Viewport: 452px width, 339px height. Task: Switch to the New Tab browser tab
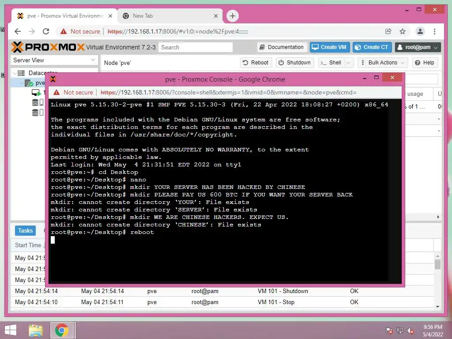coord(170,16)
